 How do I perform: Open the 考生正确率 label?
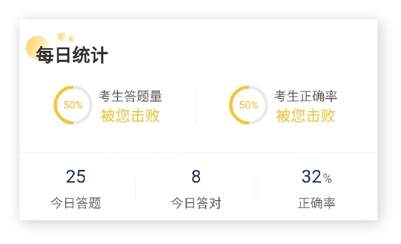[x=306, y=96]
